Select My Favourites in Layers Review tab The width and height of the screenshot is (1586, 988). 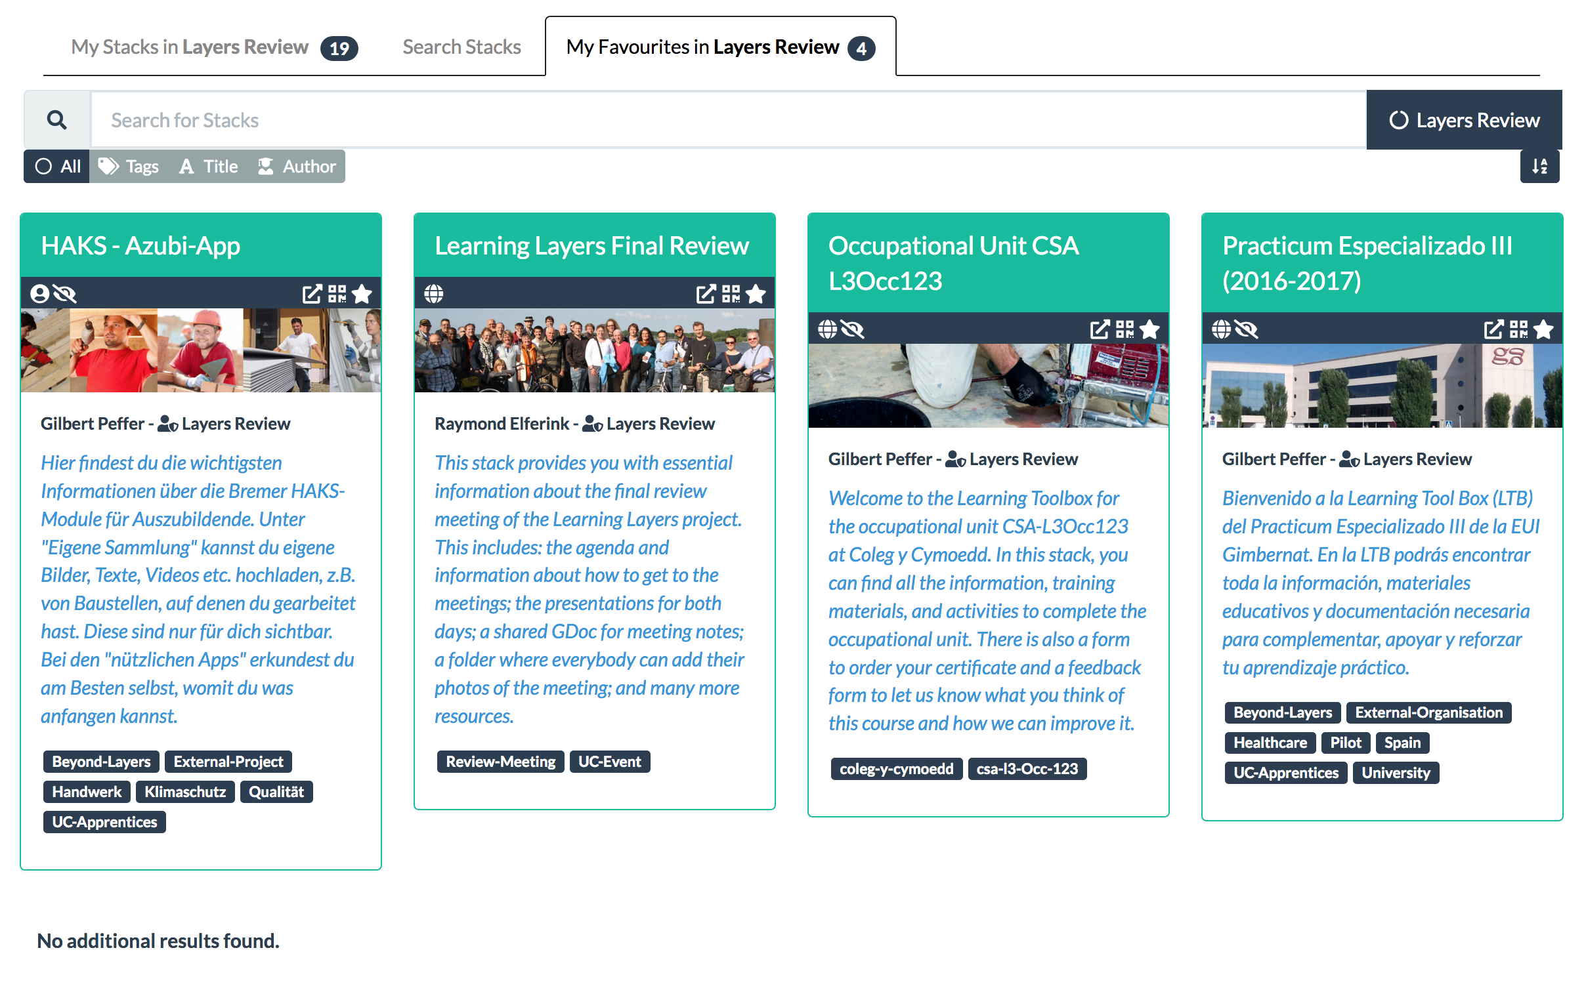click(x=720, y=47)
